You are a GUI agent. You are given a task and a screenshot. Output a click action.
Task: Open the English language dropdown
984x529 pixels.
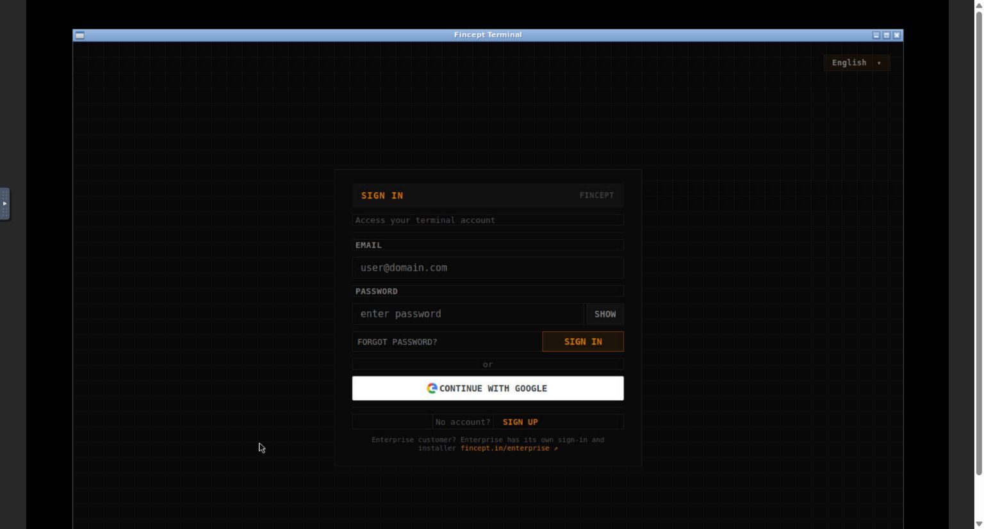[x=857, y=63]
